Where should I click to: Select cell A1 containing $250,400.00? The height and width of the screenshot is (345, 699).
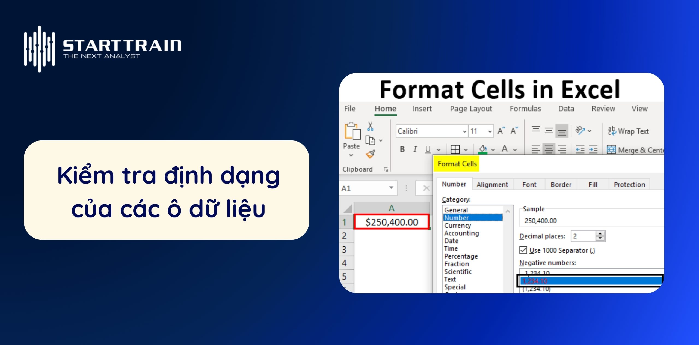coord(390,222)
